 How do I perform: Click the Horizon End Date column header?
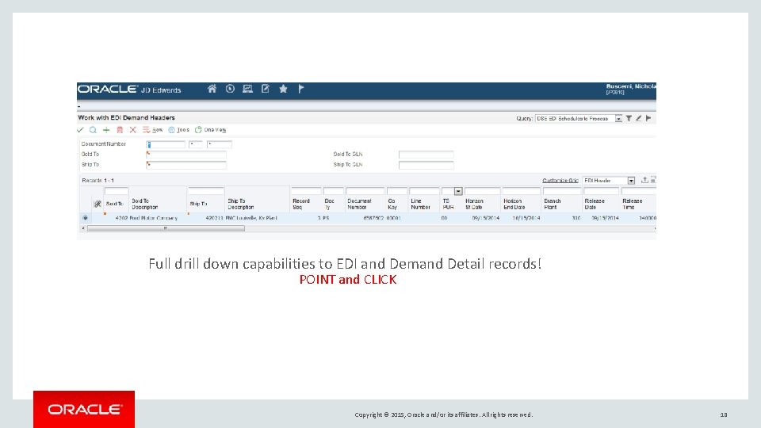[x=514, y=204]
